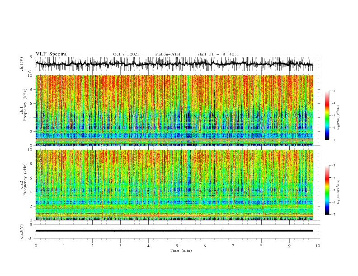Click the ch.1 Frequency (kHz) axis label

[24, 105]
